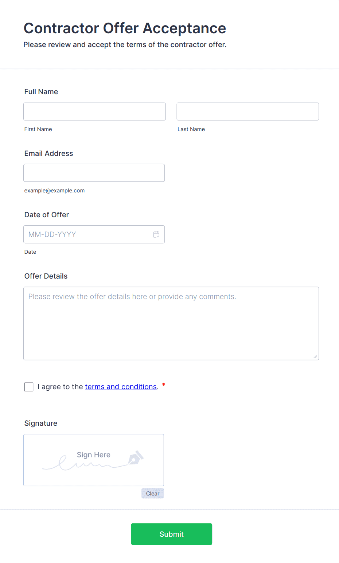Click the Offer Details label
339x563 pixels.
coord(46,276)
